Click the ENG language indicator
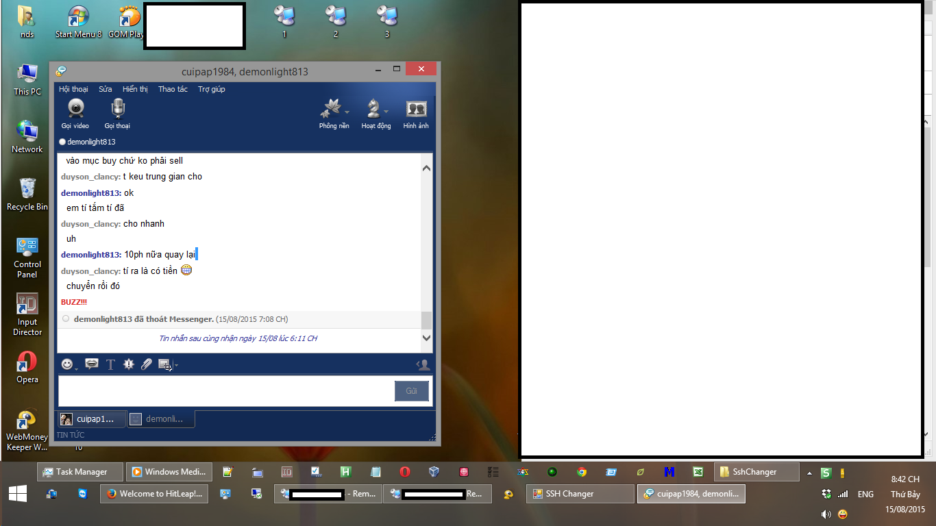 (865, 494)
